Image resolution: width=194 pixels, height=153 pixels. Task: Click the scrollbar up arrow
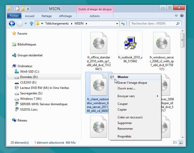pos(183,31)
